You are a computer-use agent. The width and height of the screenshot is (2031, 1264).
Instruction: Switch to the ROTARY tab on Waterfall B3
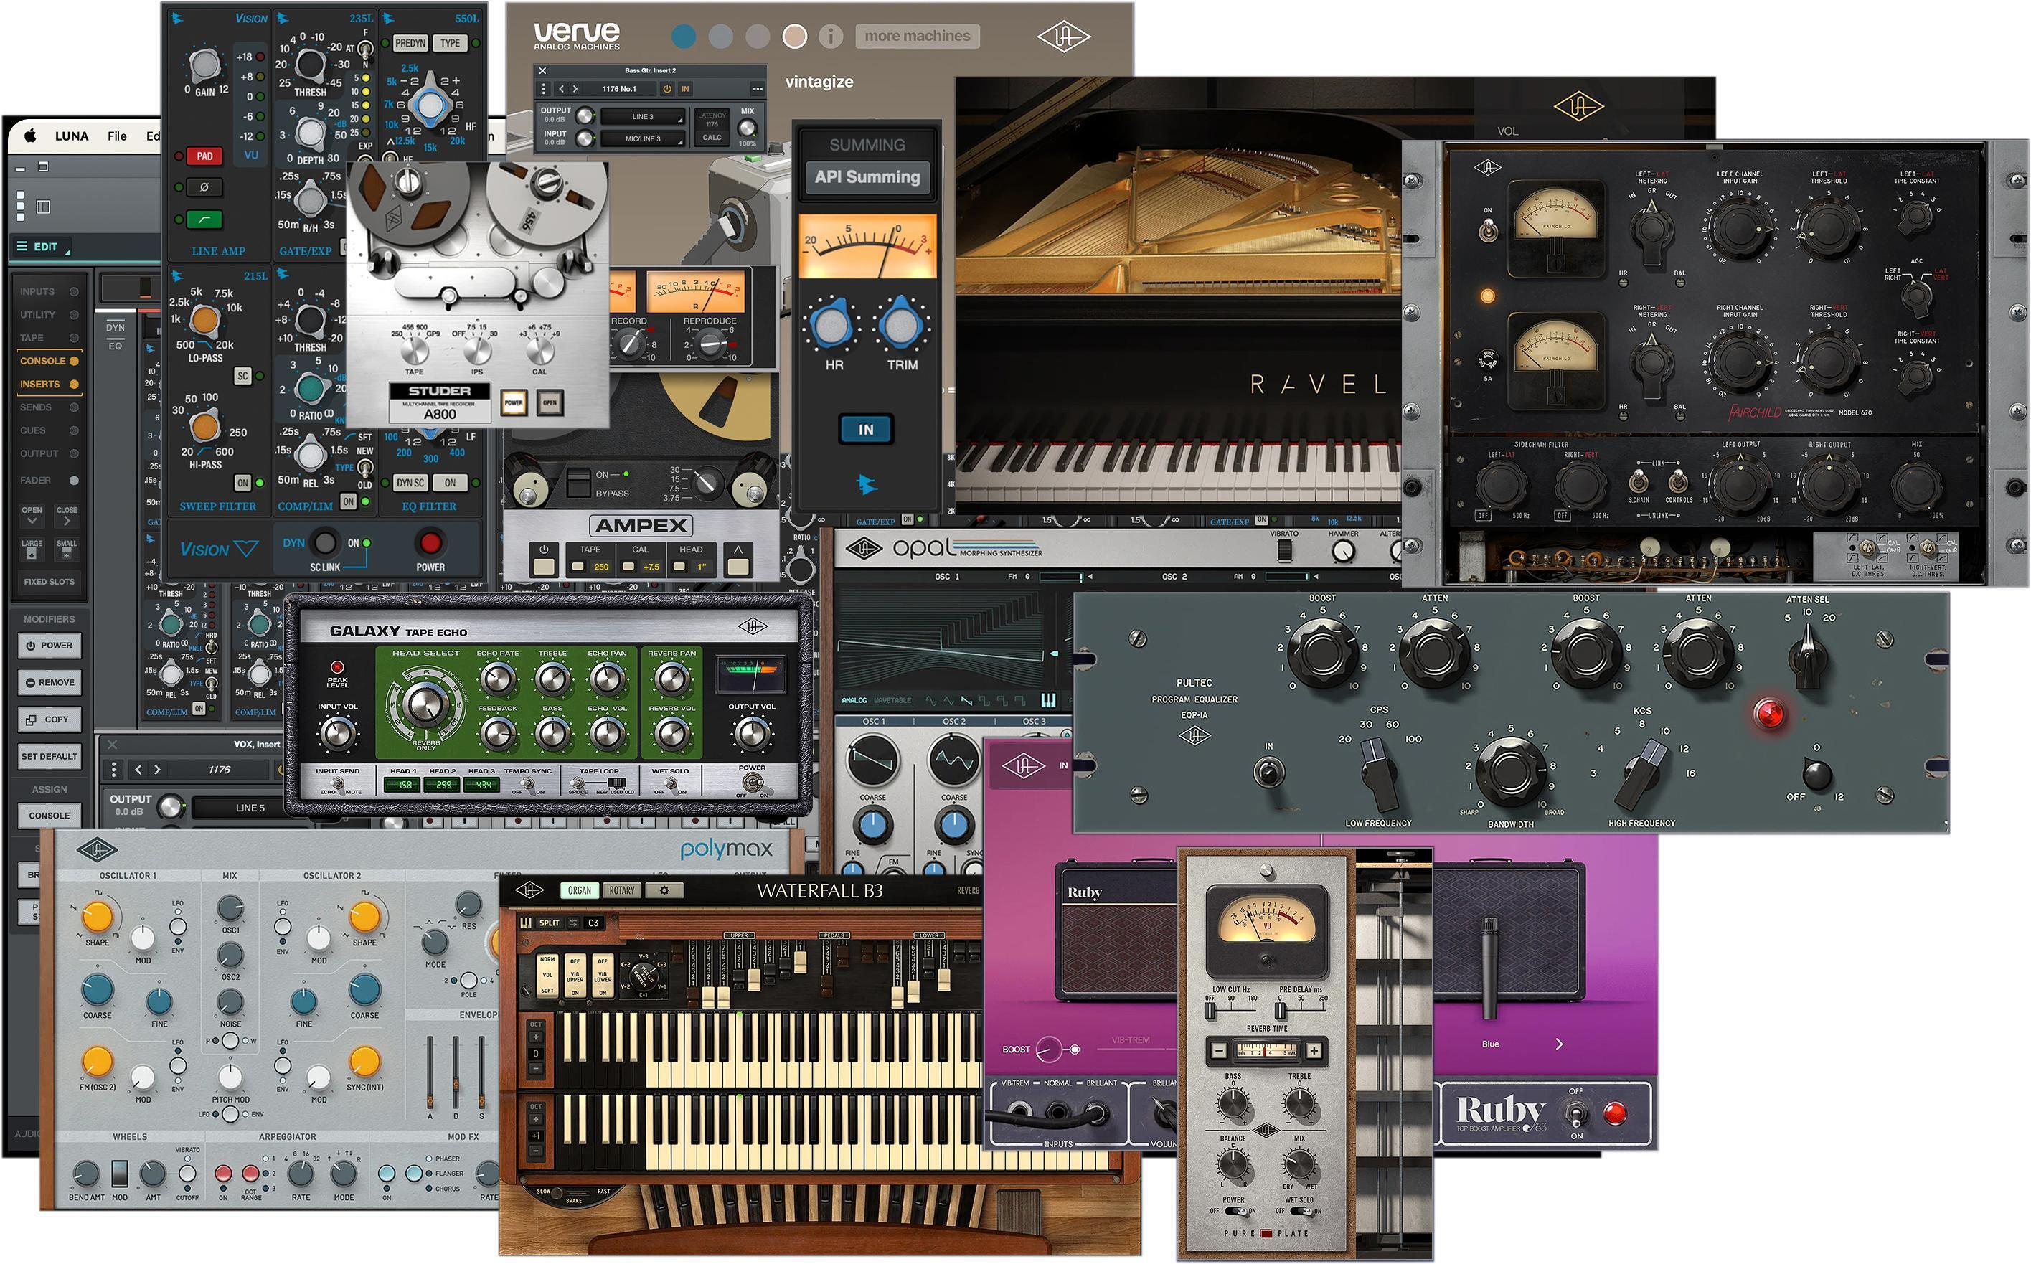tap(622, 890)
